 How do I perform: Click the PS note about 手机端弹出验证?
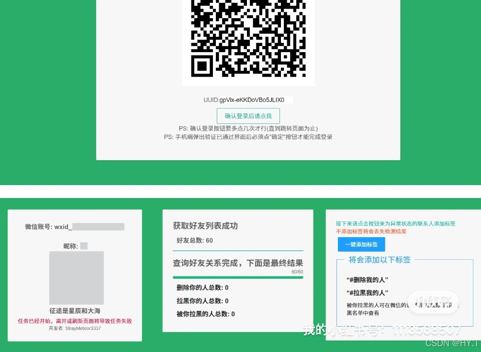pos(248,137)
